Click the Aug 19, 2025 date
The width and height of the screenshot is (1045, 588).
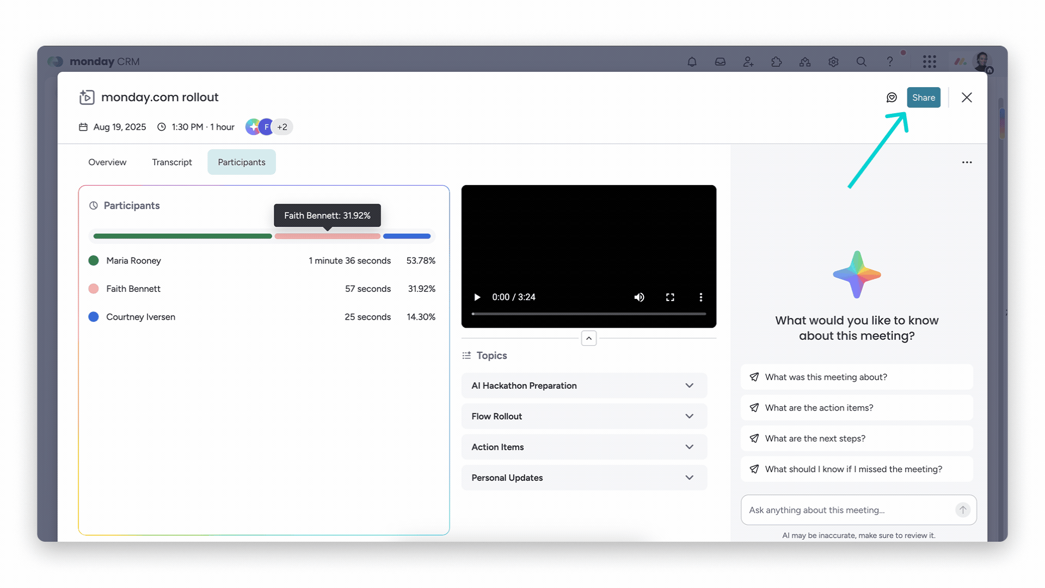click(120, 127)
